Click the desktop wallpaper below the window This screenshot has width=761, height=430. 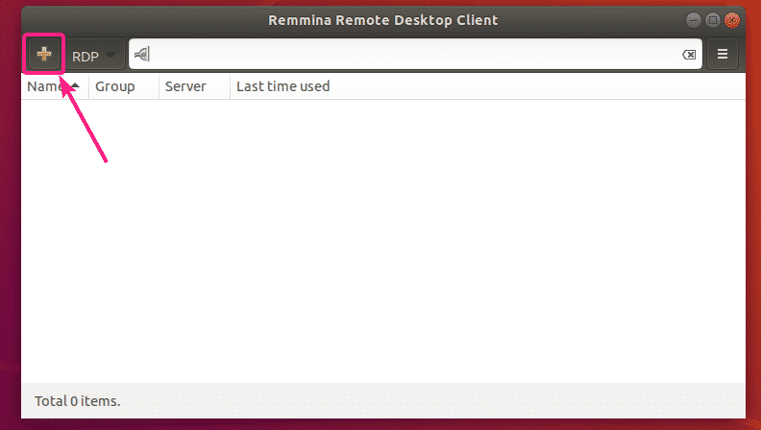tap(384, 424)
